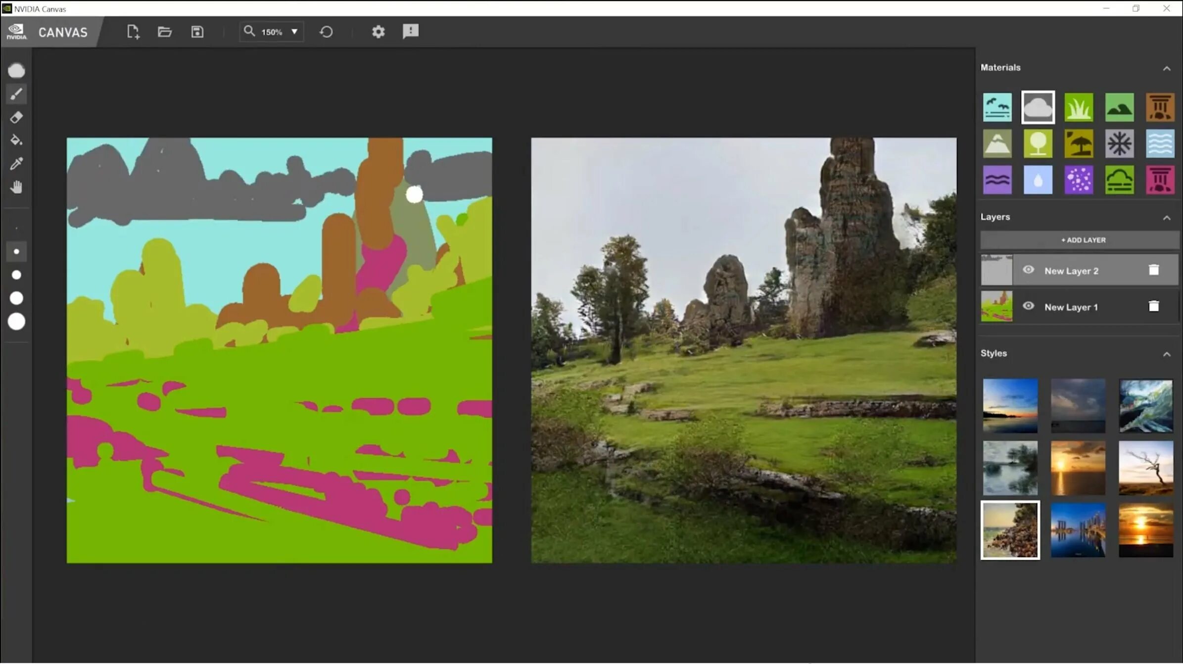Choose the largest brush size dot
This screenshot has width=1183, height=664.
16,322
